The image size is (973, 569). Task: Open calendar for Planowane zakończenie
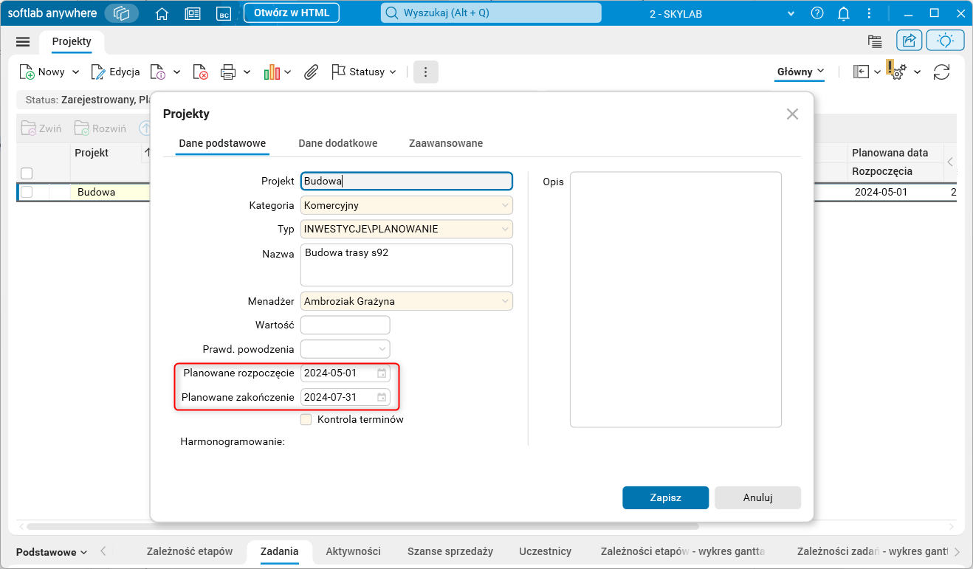pyautogui.click(x=382, y=398)
